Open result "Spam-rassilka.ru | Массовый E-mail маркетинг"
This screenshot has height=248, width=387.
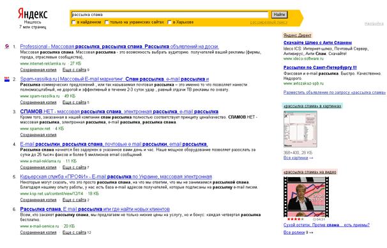(114, 79)
